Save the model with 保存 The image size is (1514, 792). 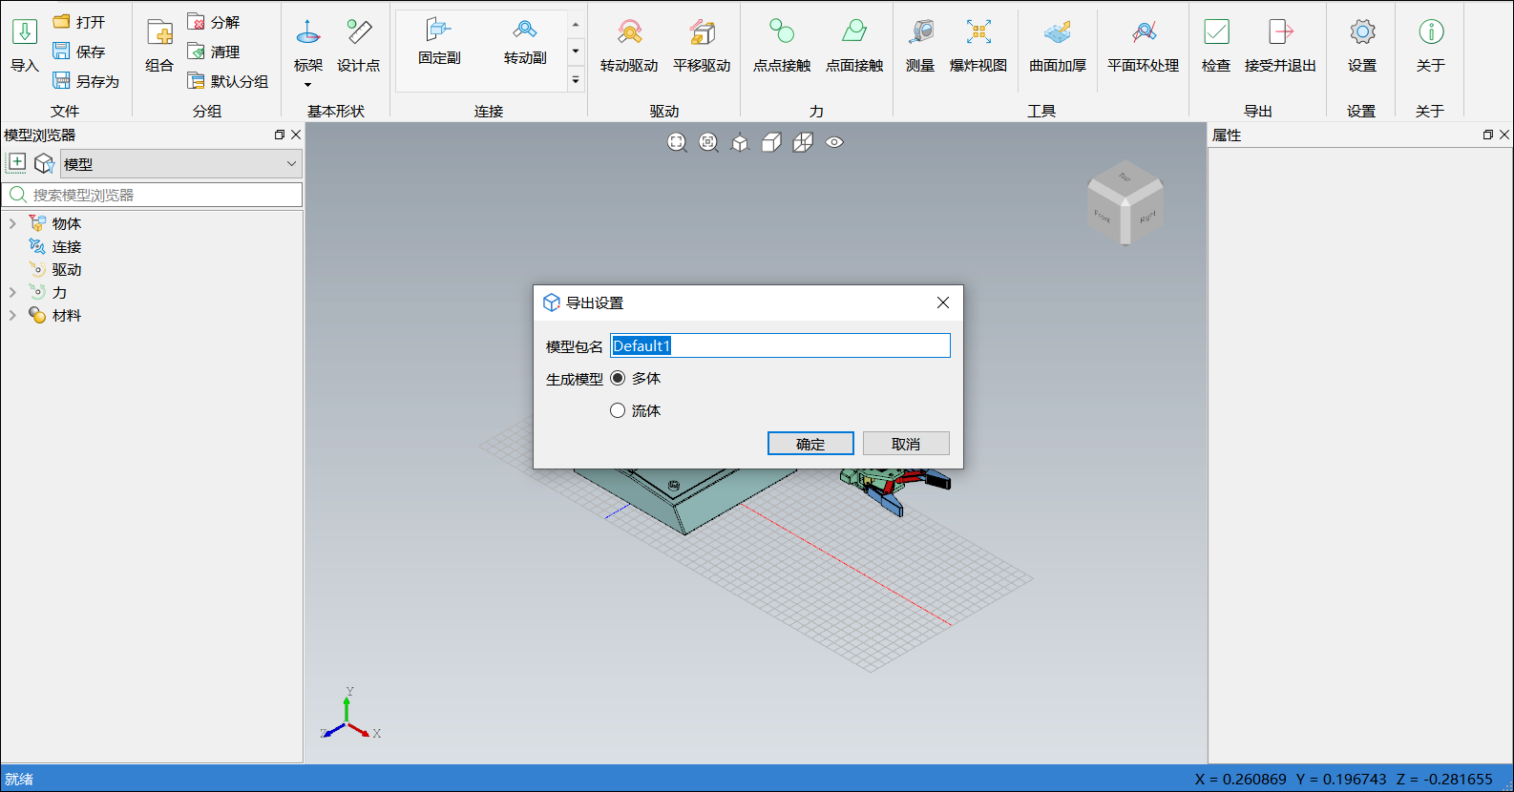click(x=79, y=52)
